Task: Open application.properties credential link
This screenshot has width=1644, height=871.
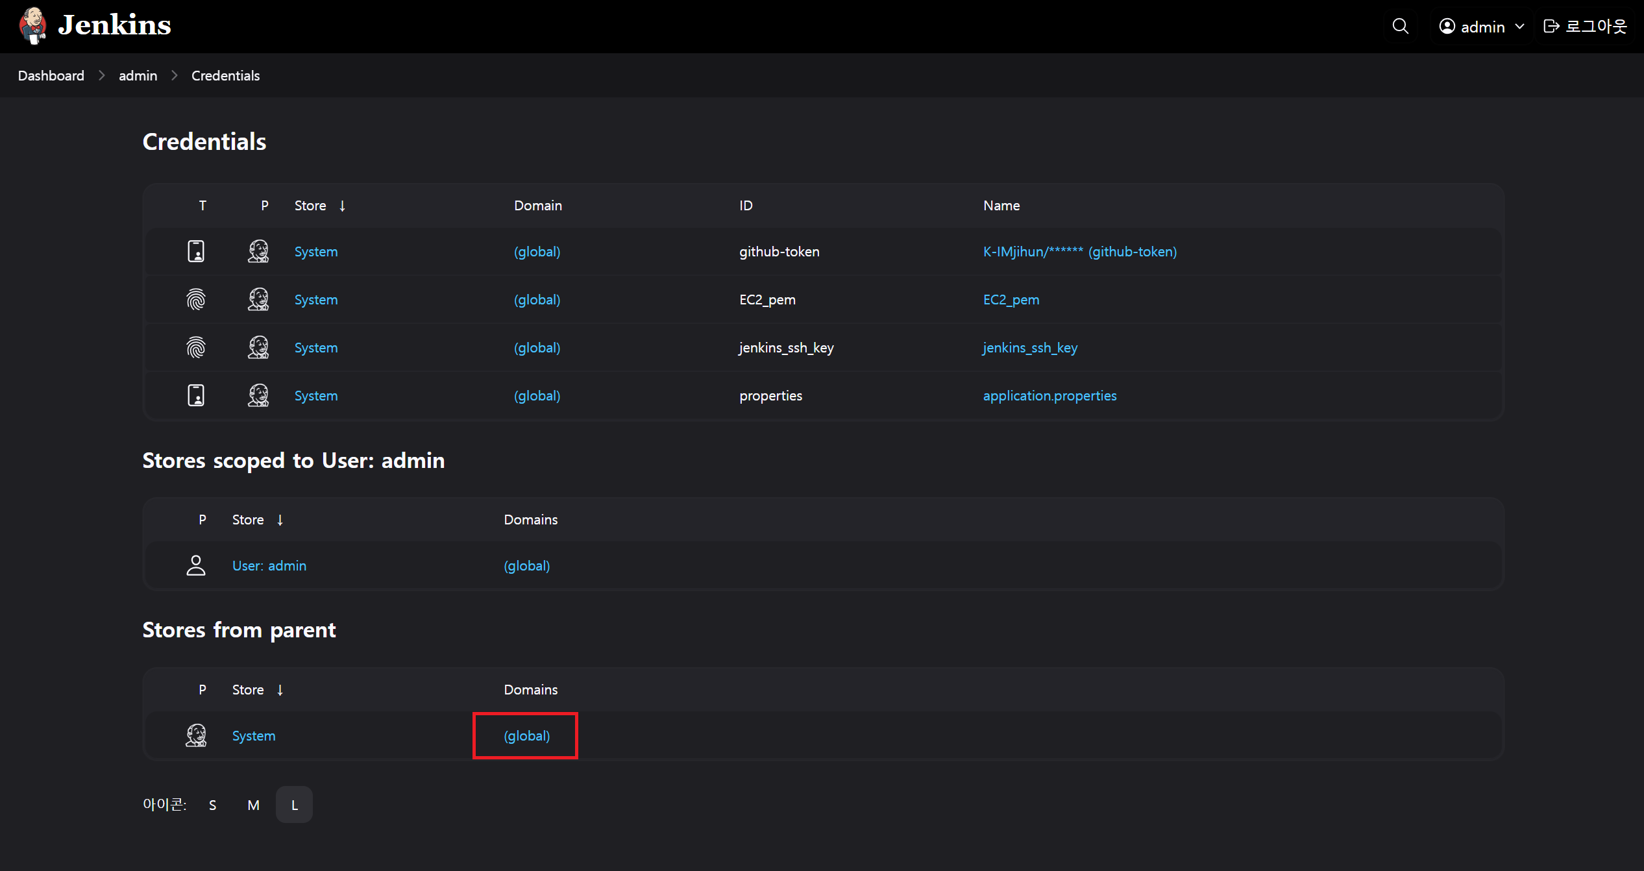Action: [1049, 396]
